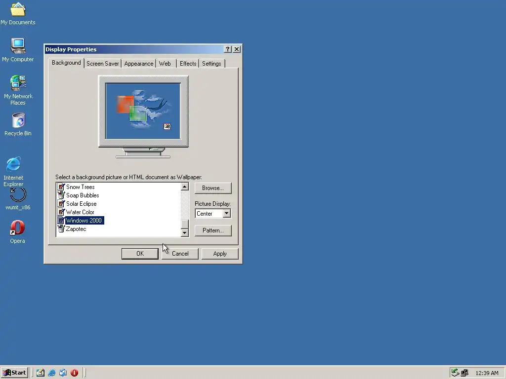Click the Soap Bubbles pattern icon
Viewport: 506px width, 379px height.
click(x=61, y=195)
